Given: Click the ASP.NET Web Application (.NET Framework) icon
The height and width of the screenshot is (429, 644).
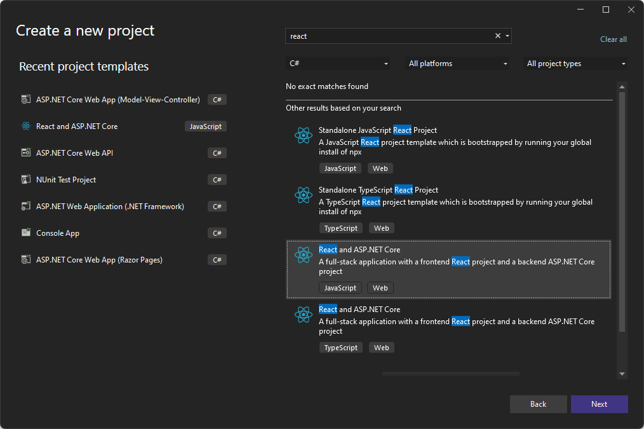Looking at the screenshot, I should (x=26, y=207).
